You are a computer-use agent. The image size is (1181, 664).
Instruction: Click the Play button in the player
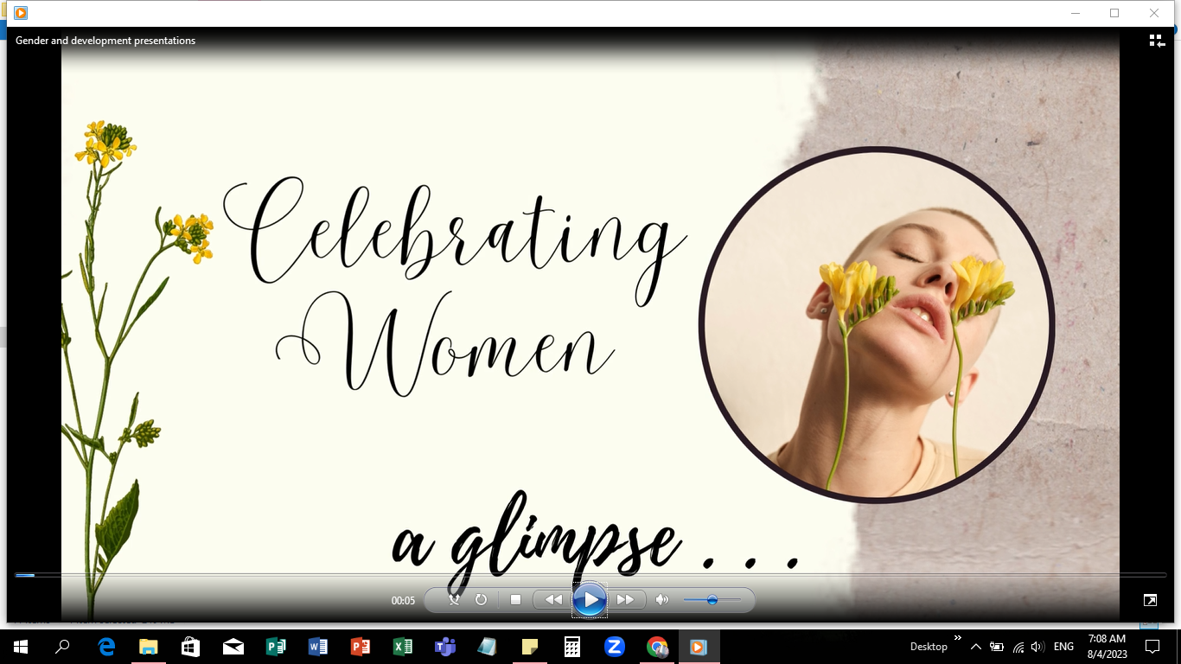590,599
